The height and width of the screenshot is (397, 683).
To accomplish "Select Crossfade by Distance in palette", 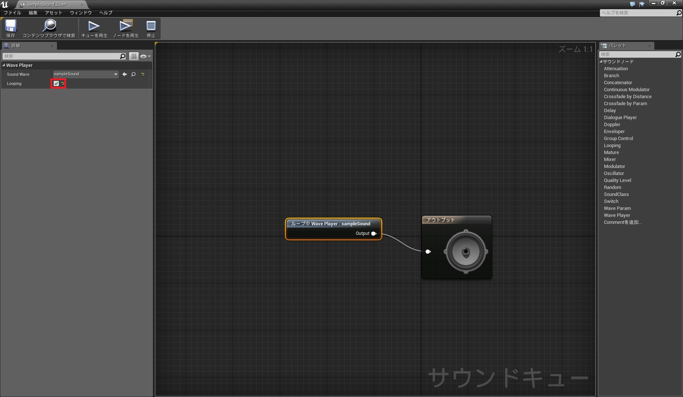I will coord(627,97).
